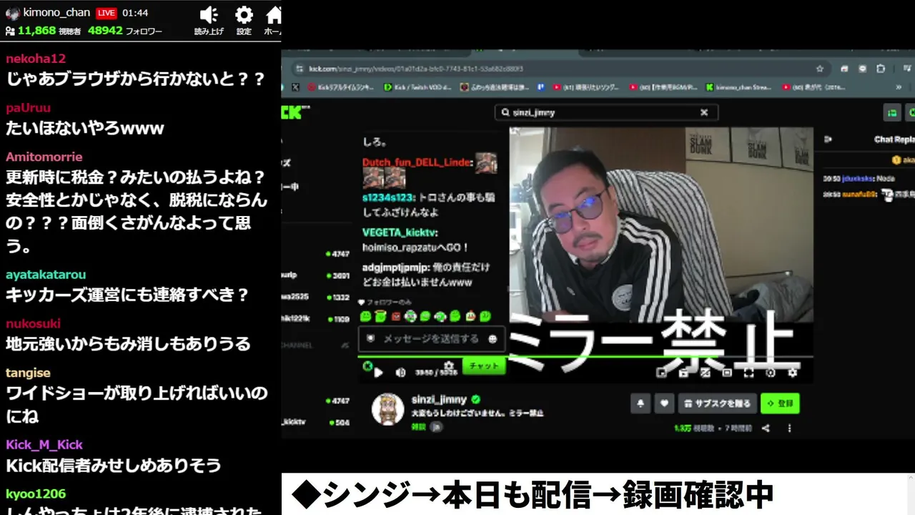The height and width of the screenshot is (515, 915).
Task: Enter fullscreen in the video player
Action: tap(748, 372)
